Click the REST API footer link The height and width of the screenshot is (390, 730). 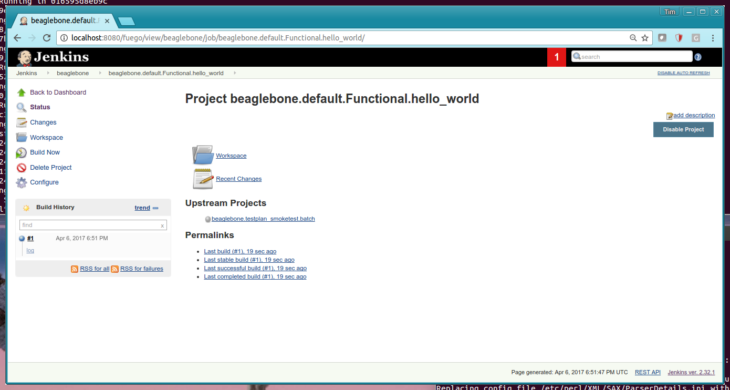tap(648, 372)
